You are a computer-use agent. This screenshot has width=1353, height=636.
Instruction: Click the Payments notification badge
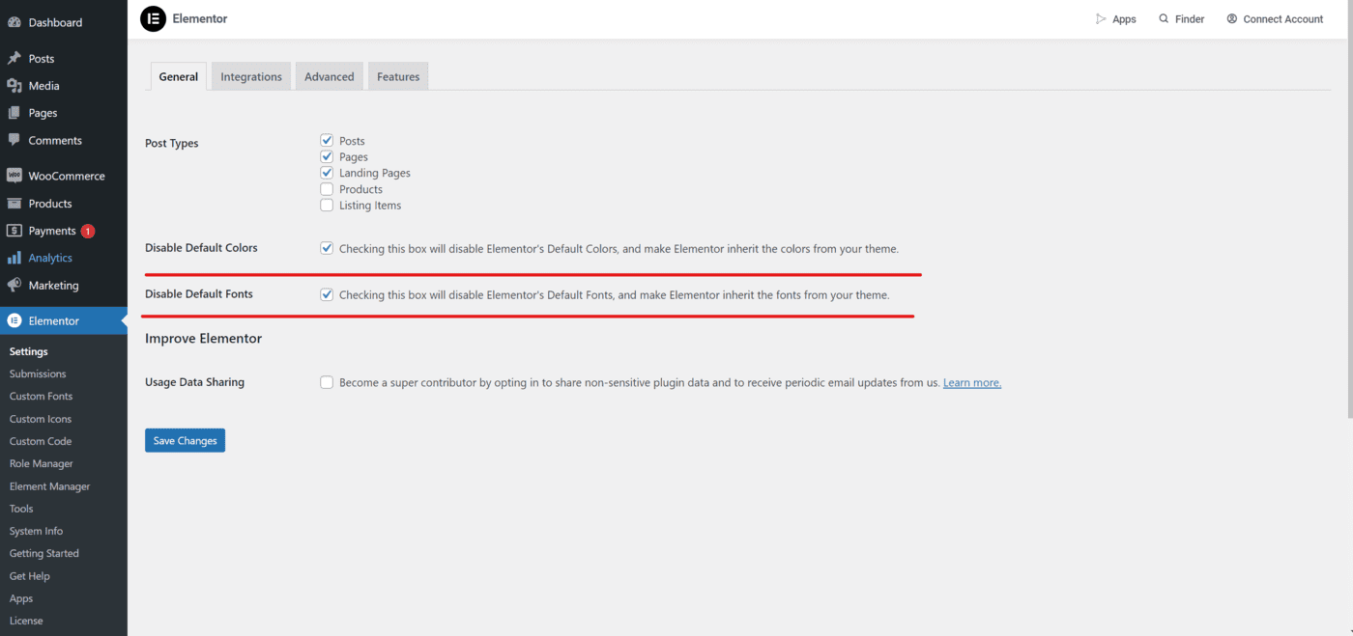[x=88, y=232]
